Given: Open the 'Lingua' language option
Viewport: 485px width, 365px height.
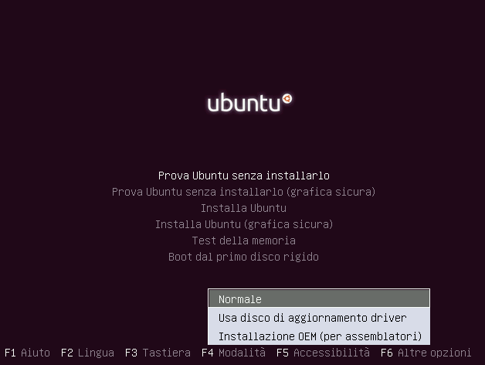Looking at the screenshot, I should 96,353.
